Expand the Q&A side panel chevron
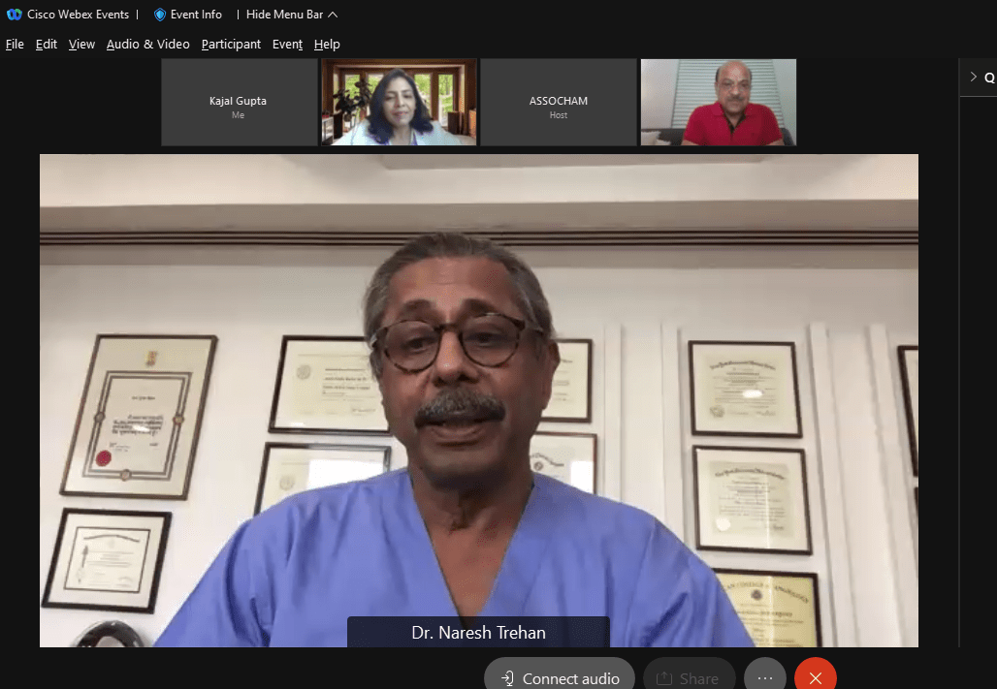Viewport: 997px width, 689px height. point(974,78)
